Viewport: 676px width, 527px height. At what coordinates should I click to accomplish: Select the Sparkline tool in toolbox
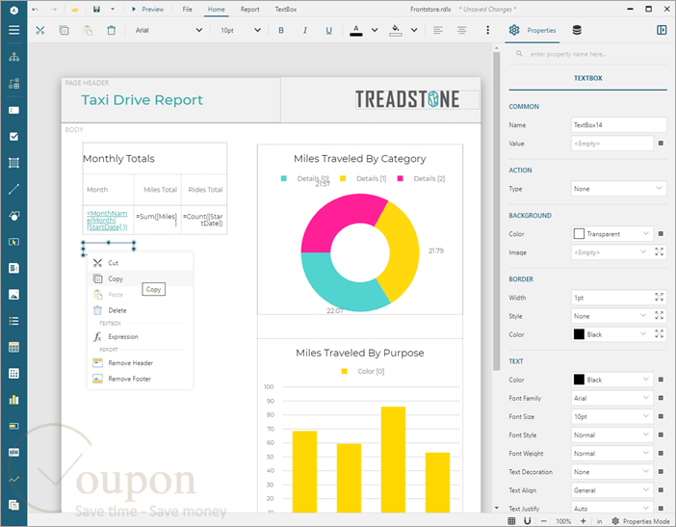[x=13, y=479]
